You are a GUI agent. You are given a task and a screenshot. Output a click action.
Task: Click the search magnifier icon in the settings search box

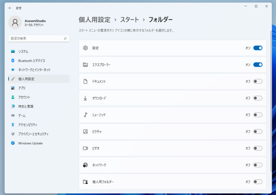(66, 38)
